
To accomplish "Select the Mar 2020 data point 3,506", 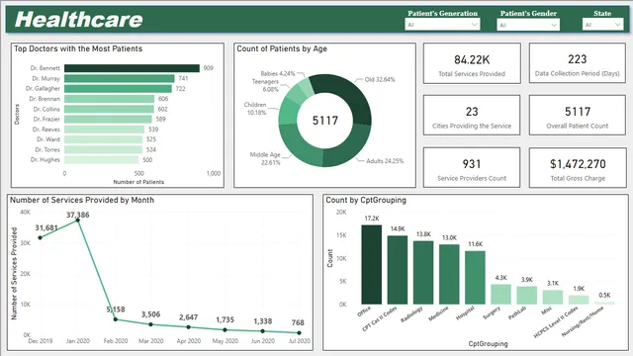I will pyautogui.click(x=150, y=324).
